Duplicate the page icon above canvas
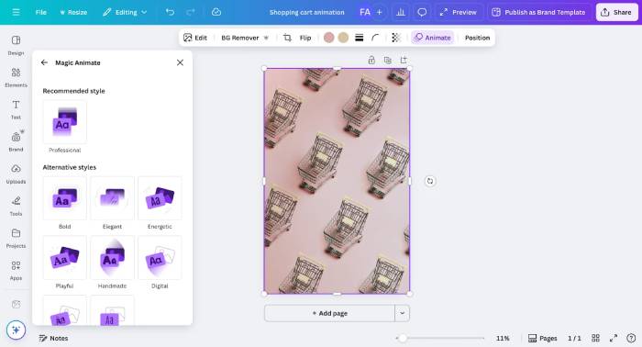 click(387, 61)
